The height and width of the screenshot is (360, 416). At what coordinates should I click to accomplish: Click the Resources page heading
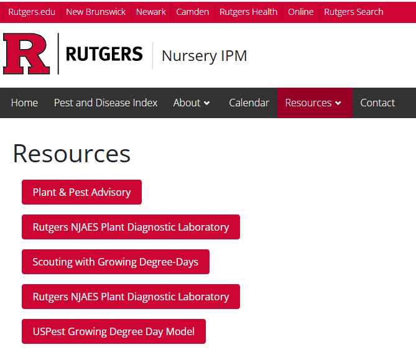72,154
